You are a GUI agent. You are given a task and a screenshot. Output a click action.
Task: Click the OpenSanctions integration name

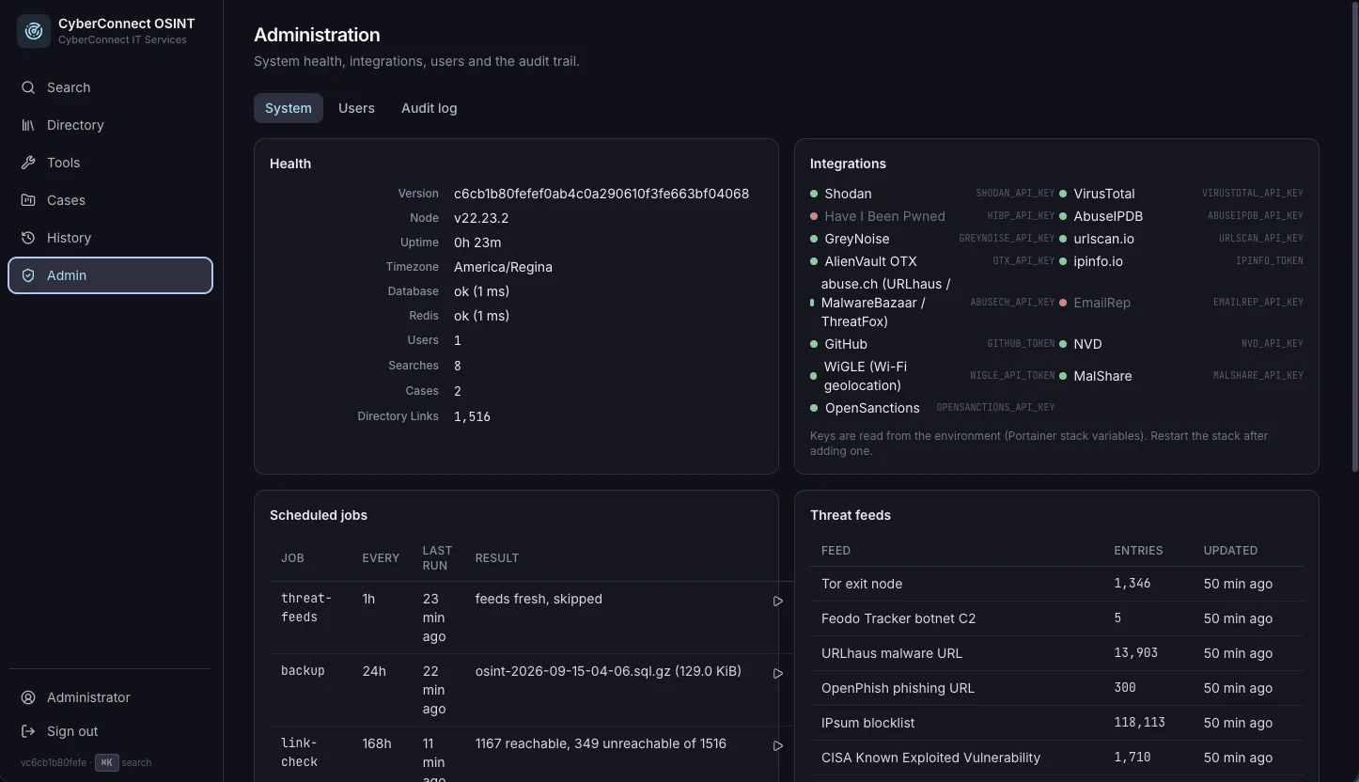[x=872, y=408]
